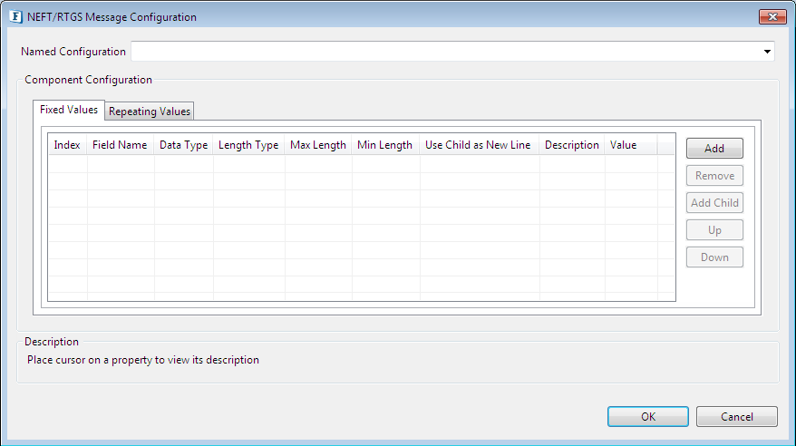Click the application icon in the title bar
Image resolution: width=796 pixels, height=446 pixels.
pos(15,16)
